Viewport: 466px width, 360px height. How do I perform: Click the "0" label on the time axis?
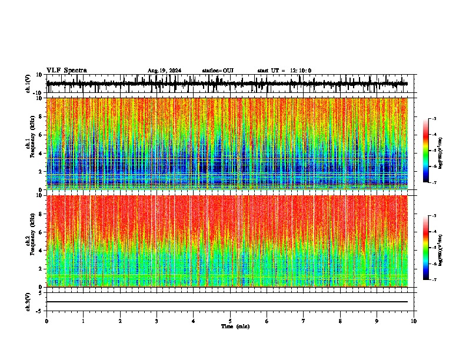46,321
